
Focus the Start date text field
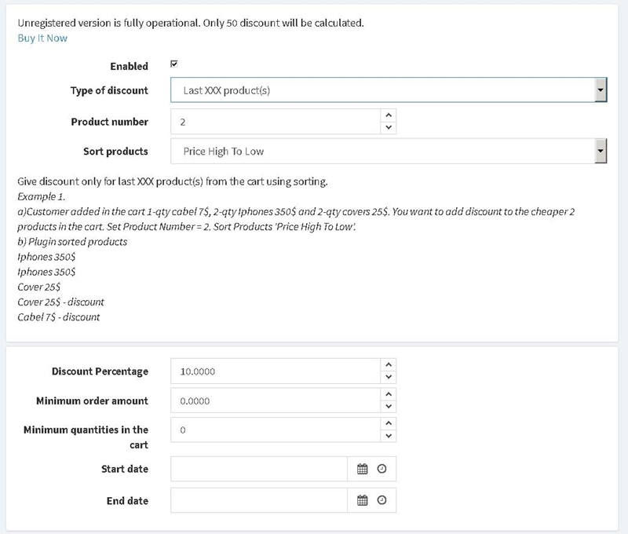click(x=259, y=469)
